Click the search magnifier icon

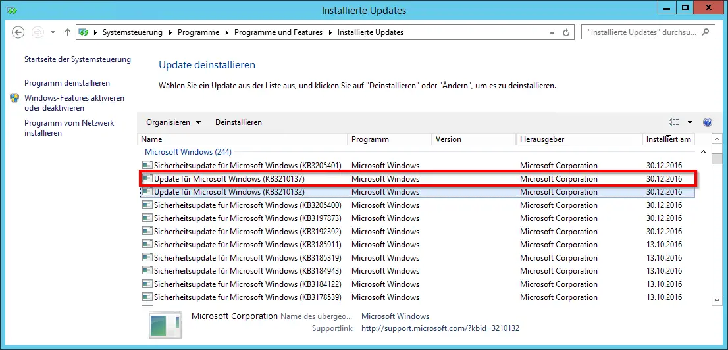(705, 32)
